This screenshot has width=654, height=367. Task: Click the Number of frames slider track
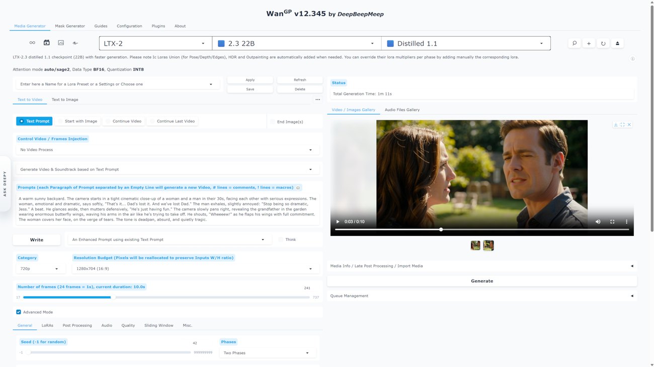click(x=167, y=297)
